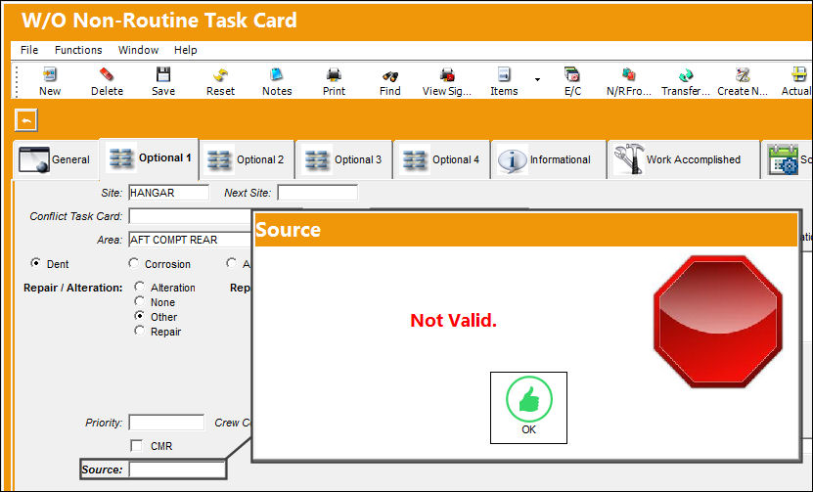Open the Window menu
This screenshot has height=492, width=813.
tap(139, 50)
